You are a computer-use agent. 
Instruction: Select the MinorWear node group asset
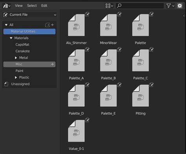[x=108, y=25]
